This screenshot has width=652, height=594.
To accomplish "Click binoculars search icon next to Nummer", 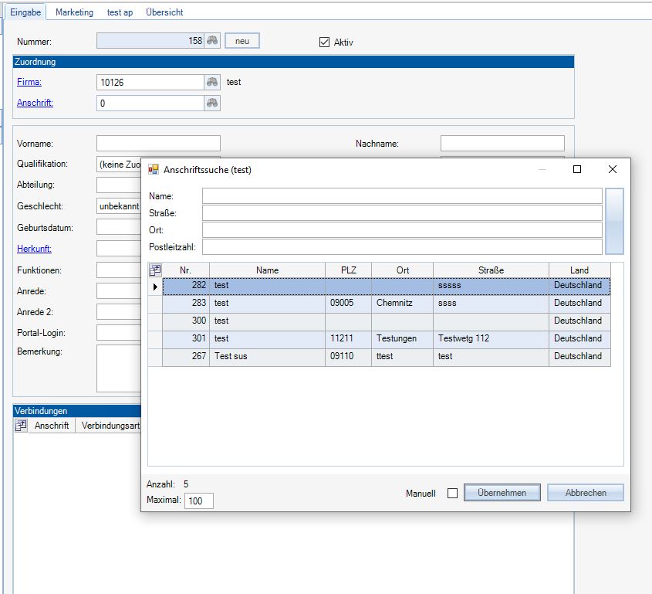I will [x=212, y=41].
